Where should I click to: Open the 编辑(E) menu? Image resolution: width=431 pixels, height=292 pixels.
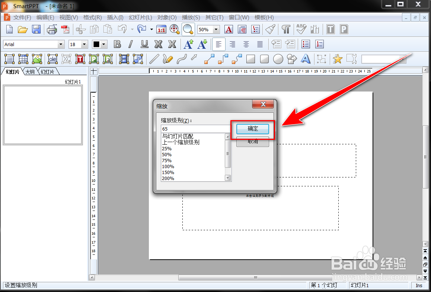coord(45,17)
